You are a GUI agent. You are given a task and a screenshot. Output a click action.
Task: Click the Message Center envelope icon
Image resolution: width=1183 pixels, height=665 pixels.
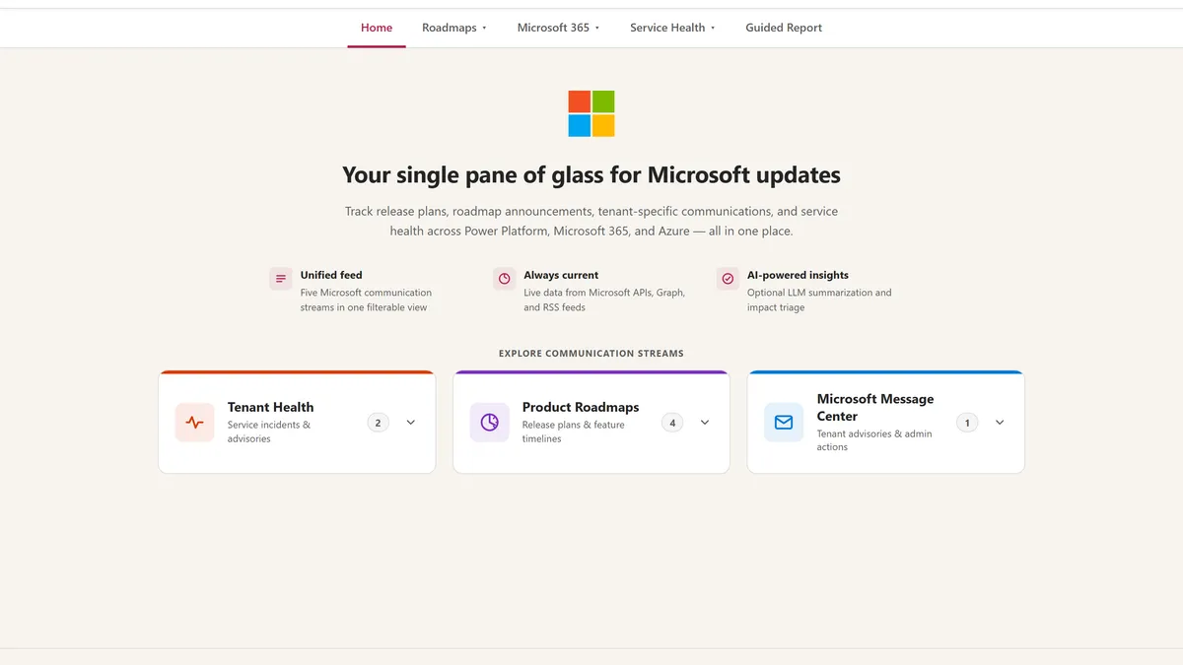pyautogui.click(x=784, y=423)
